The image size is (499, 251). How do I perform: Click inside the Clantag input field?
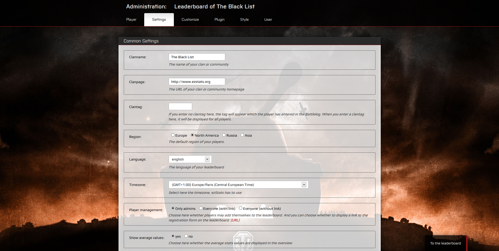point(180,106)
